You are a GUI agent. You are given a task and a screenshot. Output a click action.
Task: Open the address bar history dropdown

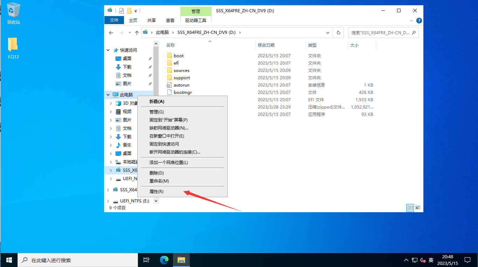(328, 32)
